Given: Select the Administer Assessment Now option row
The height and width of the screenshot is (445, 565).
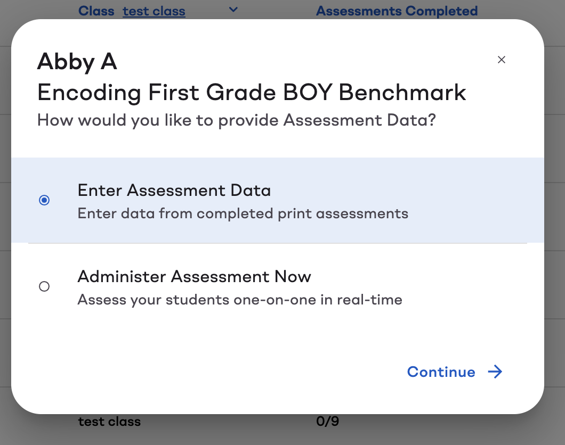Looking at the screenshot, I should [x=277, y=286].
